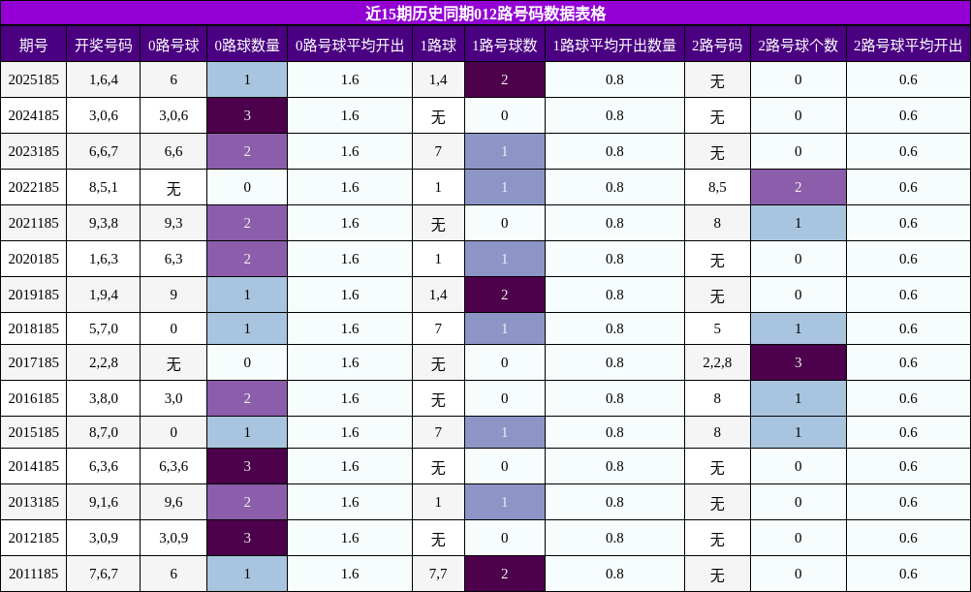Click 0路号球 cell 无 in row 2022185

[x=173, y=187]
